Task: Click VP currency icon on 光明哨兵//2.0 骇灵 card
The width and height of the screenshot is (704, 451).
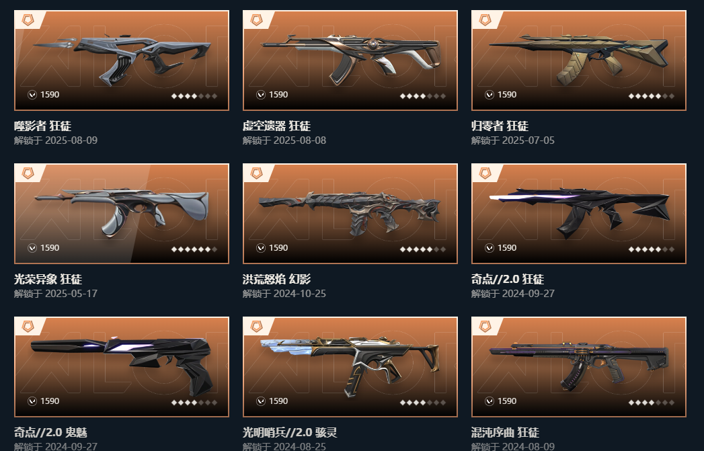Action: 261,401
